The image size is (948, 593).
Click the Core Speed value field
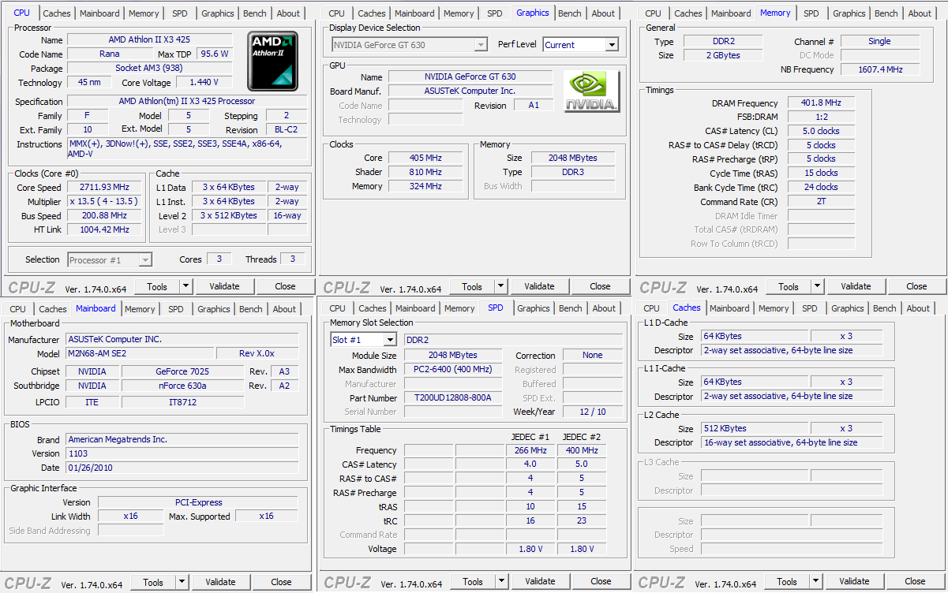point(104,187)
